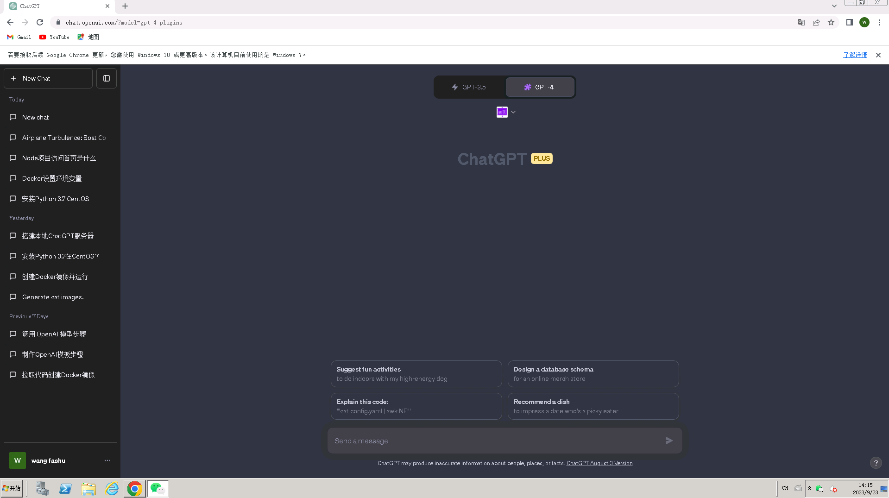Image resolution: width=889 pixels, height=498 pixels.
Task: Click the browser back arrow
Action: point(10,22)
